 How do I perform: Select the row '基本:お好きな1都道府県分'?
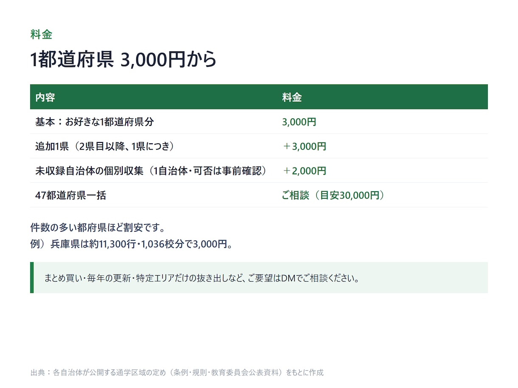tap(259, 122)
